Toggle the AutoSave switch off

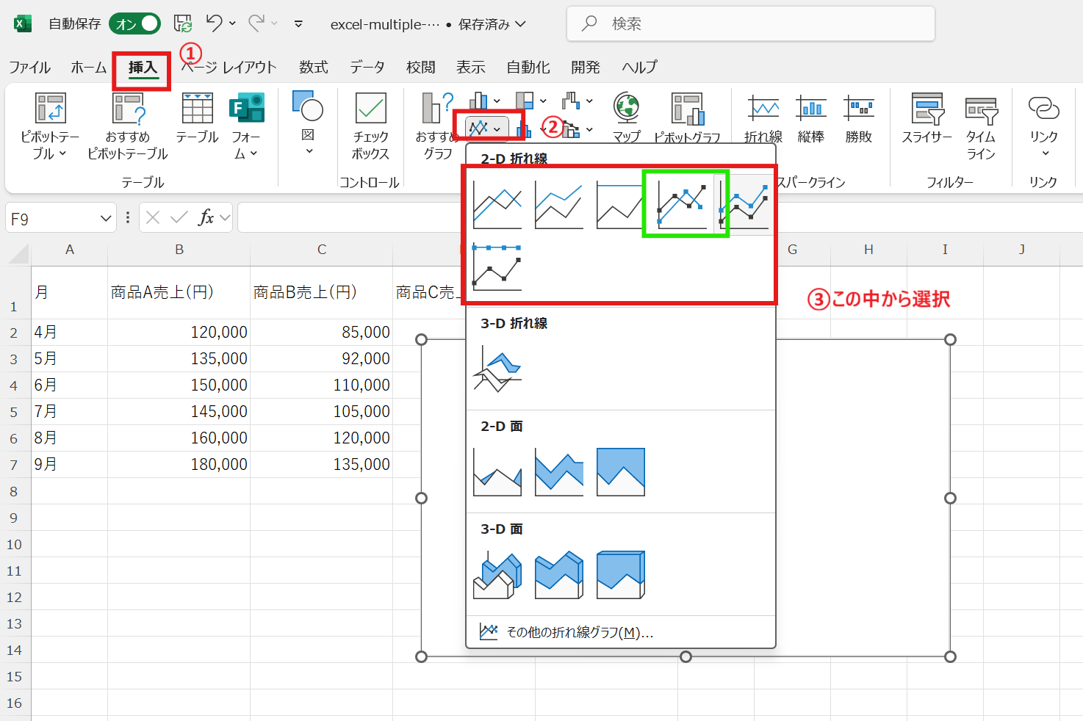click(135, 24)
